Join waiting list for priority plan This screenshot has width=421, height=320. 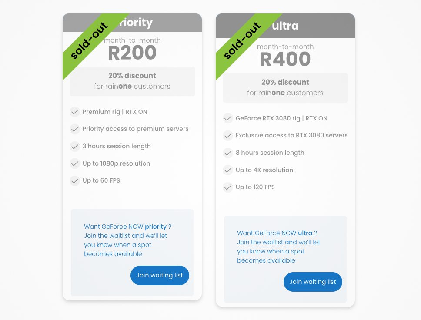tap(160, 275)
